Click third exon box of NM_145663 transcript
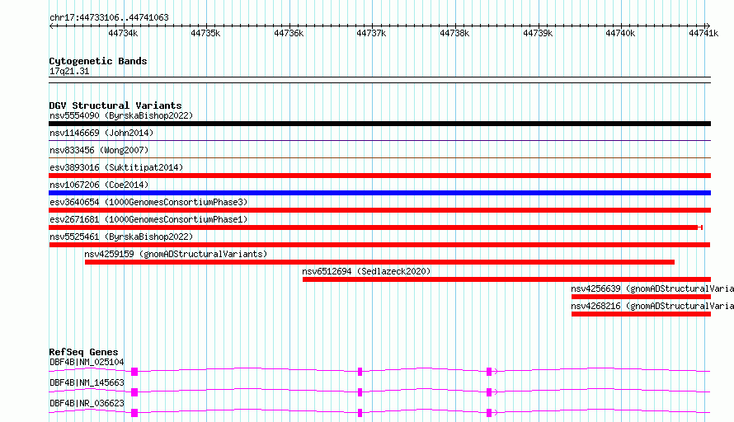Viewport: 734px width, 422px height. click(x=489, y=392)
